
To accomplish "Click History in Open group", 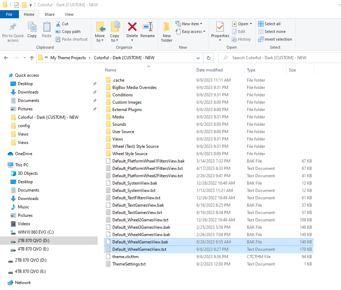I will pyautogui.click(x=242, y=39).
